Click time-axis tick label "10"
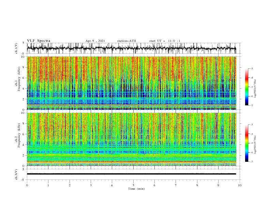 click(240, 185)
